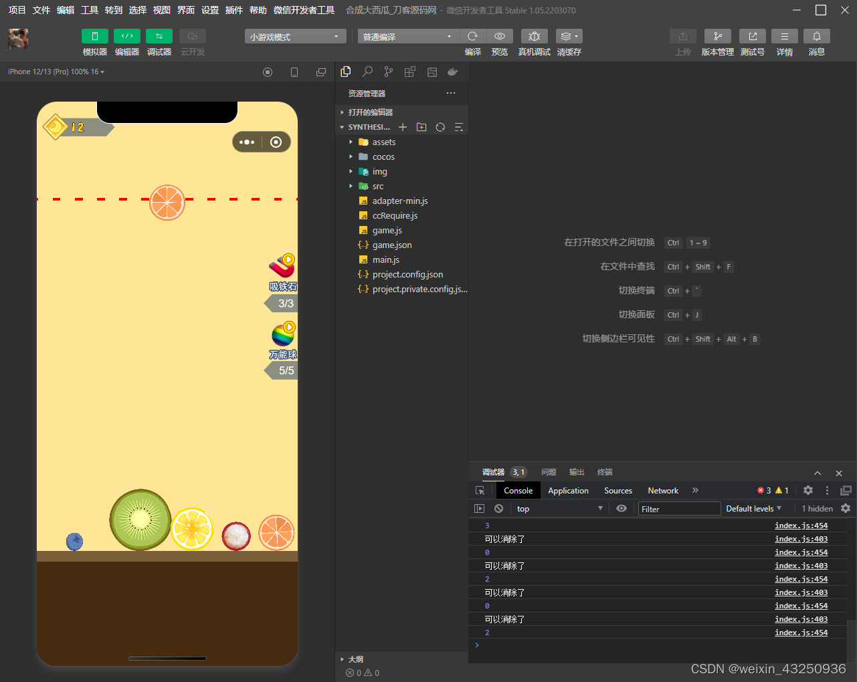Viewport: 857px width, 682px height.
Task: Click the docker whale icon in sidebar
Action: coord(453,72)
